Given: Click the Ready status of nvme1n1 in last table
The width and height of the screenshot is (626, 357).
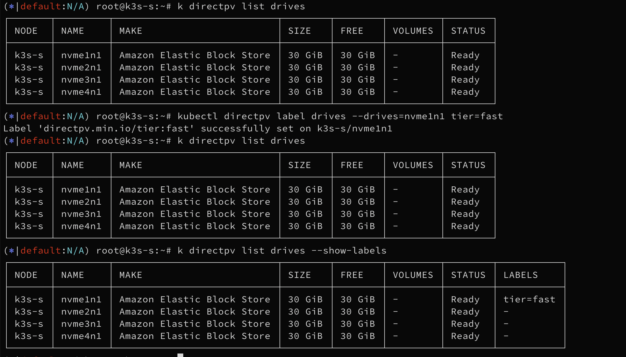Looking at the screenshot, I should click(x=465, y=299).
